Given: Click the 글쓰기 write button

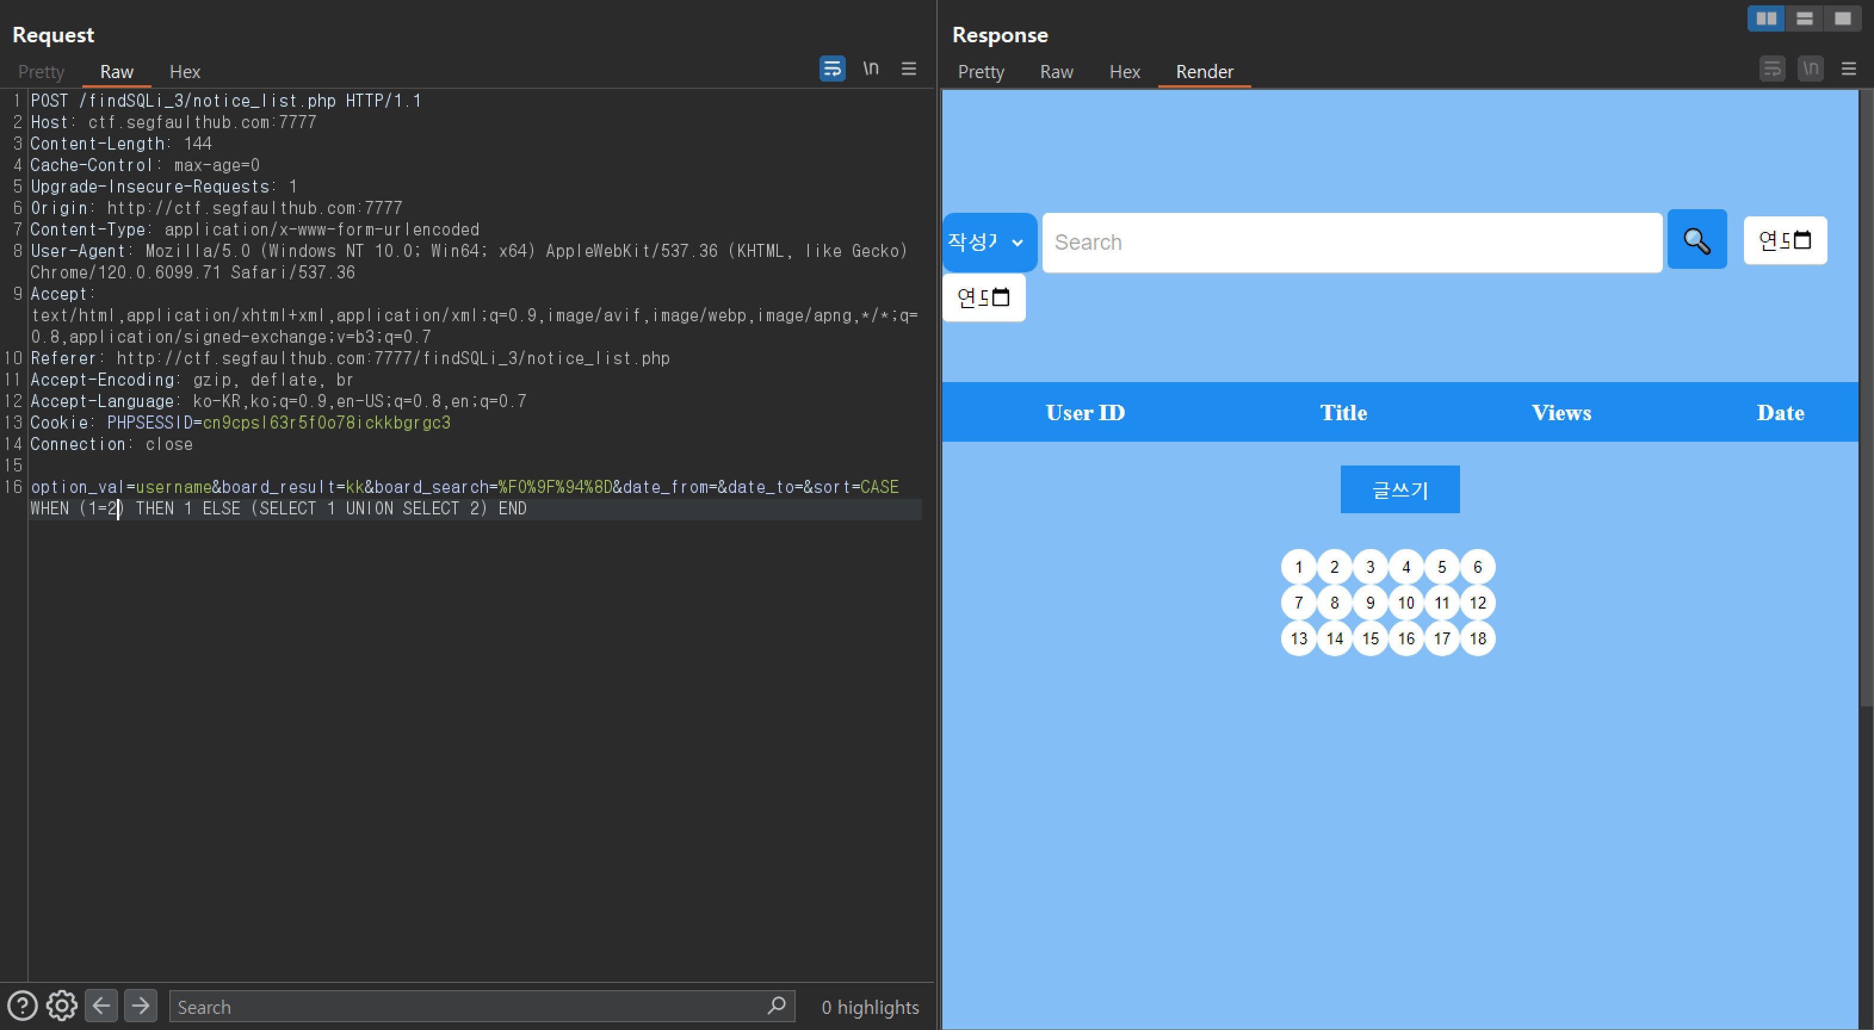Looking at the screenshot, I should (x=1400, y=489).
